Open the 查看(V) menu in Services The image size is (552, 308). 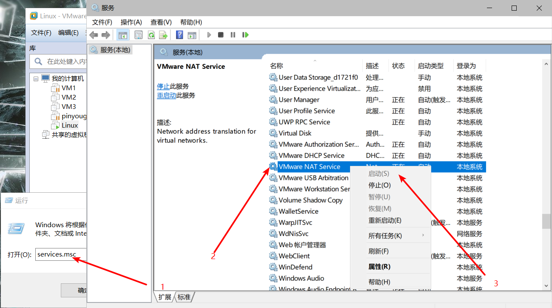(161, 22)
